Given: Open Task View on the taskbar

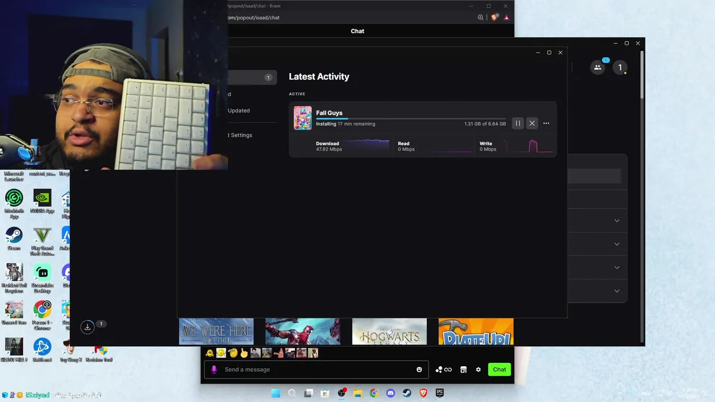Looking at the screenshot, I should coord(308,393).
